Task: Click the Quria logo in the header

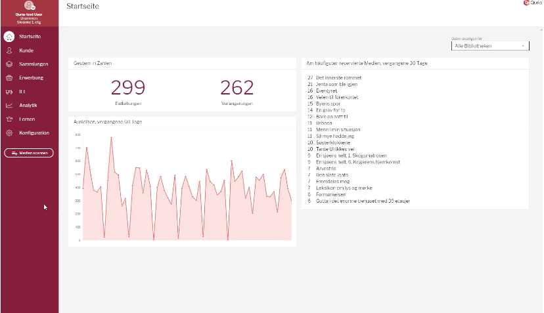Action: (532, 3)
